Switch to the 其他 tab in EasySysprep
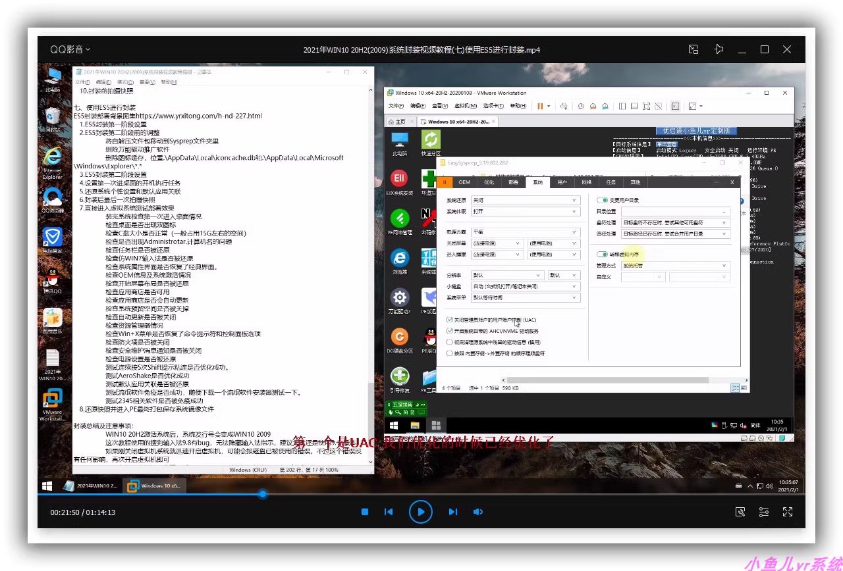843x571 pixels. coord(635,182)
